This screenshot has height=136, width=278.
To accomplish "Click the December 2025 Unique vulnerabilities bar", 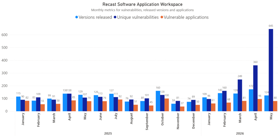I will (x=193, y=106).
